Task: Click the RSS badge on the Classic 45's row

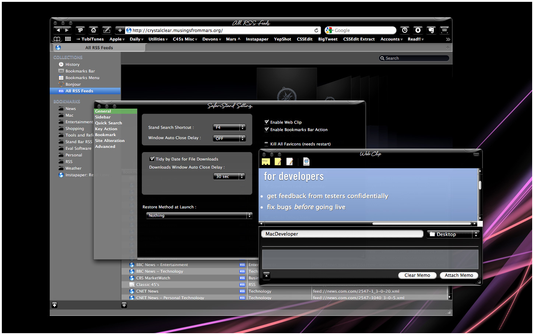Action: [242, 285]
